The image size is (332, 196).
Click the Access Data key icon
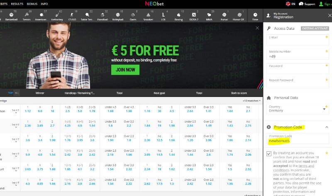269,28
